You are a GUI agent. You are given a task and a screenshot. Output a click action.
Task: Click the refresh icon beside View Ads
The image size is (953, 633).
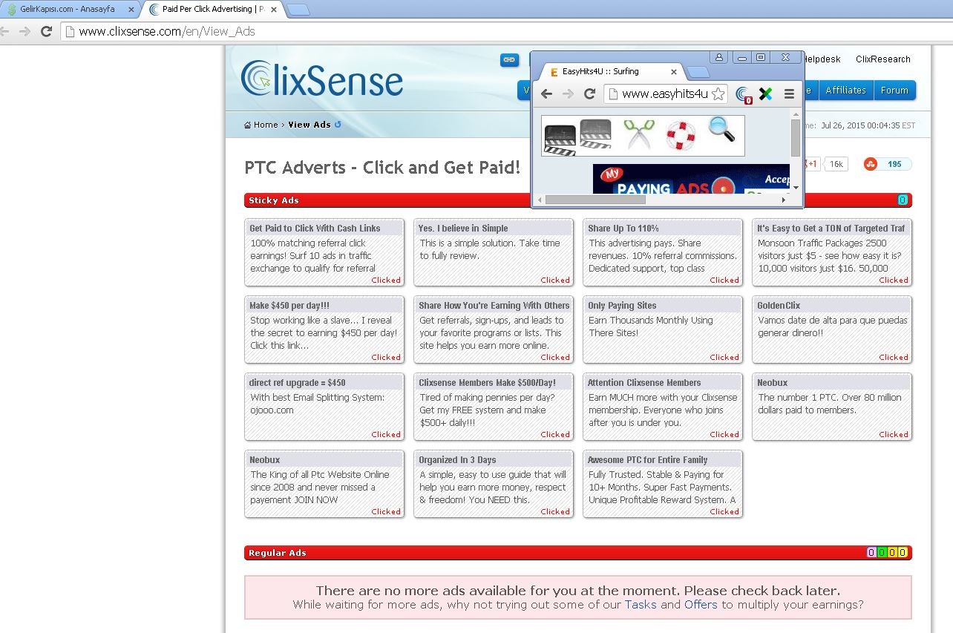pos(338,125)
